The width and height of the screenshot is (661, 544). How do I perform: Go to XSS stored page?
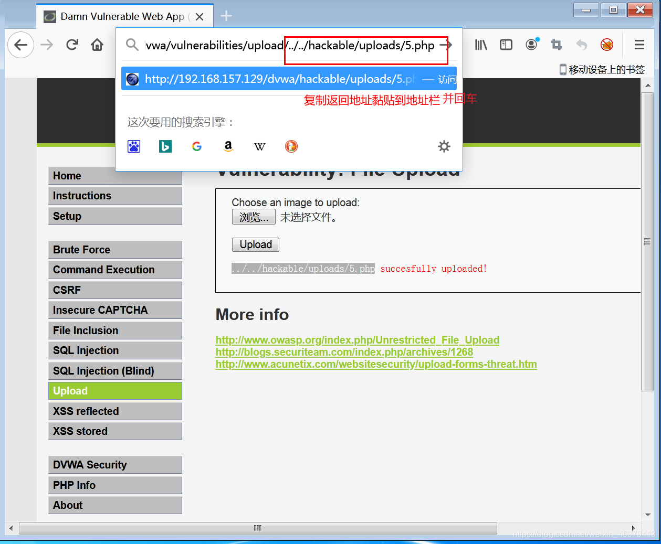point(115,431)
